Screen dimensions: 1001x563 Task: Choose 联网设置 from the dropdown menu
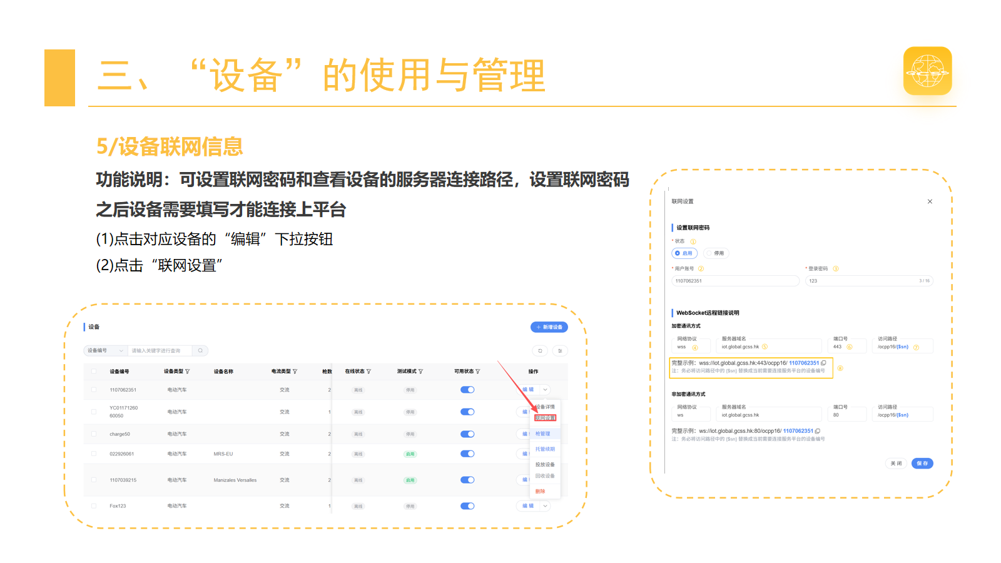click(x=546, y=418)
